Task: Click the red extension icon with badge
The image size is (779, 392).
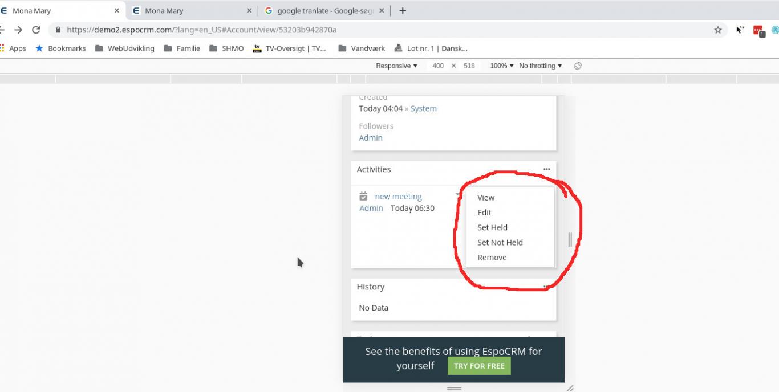Action: point(758,31)
